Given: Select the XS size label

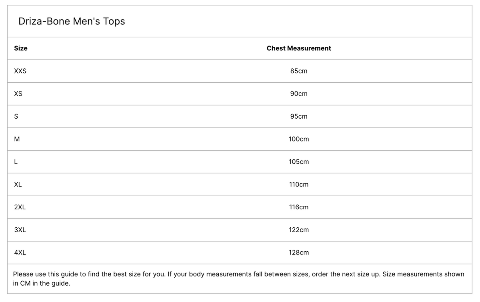Looking at the screenshot, I should coord(18,94).
